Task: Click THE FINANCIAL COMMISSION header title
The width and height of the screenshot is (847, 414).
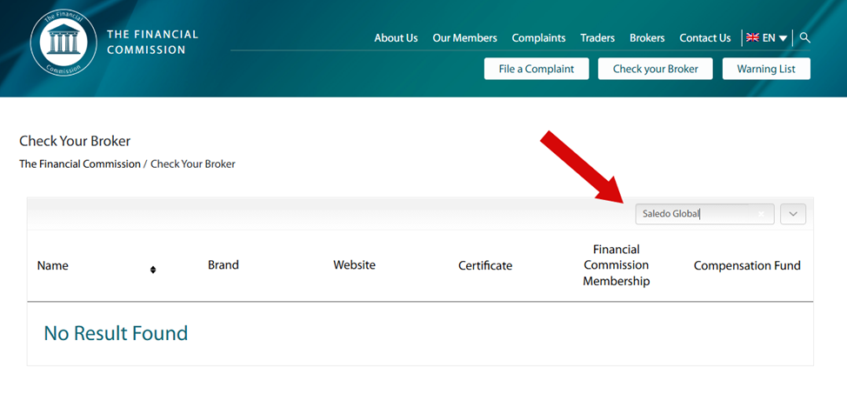Action: click(152, 42)
